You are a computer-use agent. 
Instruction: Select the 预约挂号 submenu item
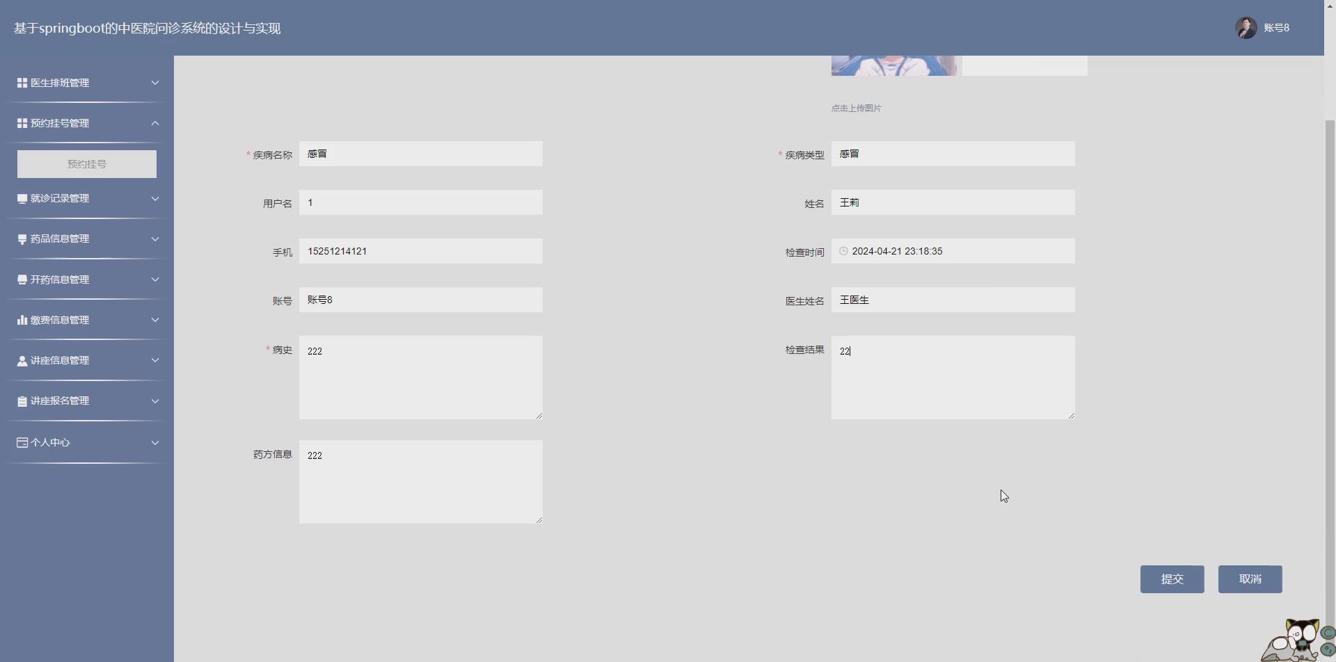pos(87,164)
